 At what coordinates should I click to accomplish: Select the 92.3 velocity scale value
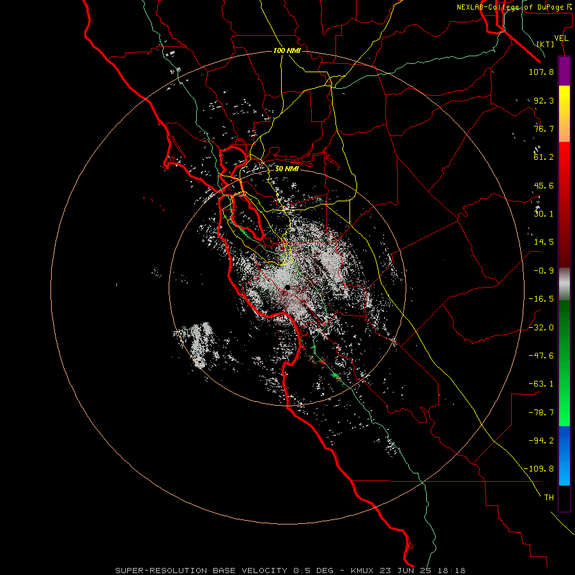click(544, 100)
